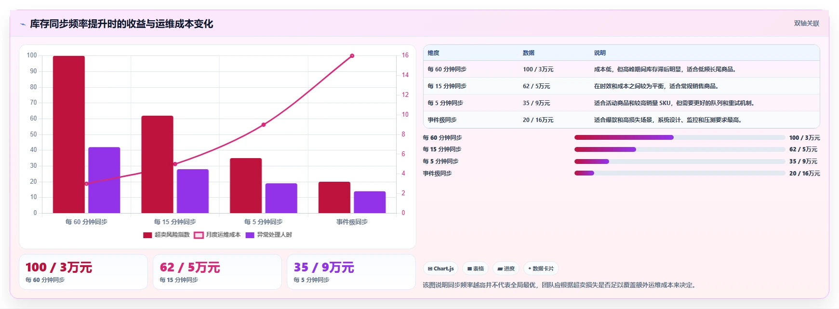This screenshot has height=309, width=839.
Task: Click the red bar for 每 5 分钟同步
Action: point(246,186)
